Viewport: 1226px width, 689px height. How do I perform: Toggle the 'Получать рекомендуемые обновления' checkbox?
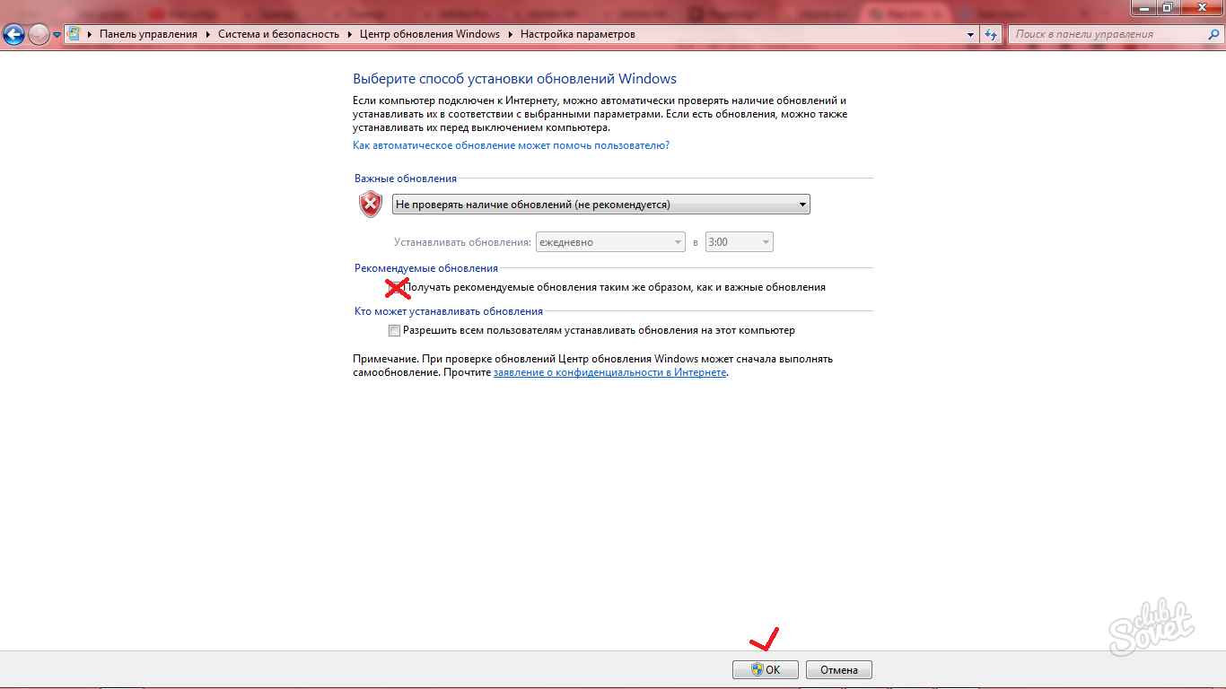tap(395, 288)
